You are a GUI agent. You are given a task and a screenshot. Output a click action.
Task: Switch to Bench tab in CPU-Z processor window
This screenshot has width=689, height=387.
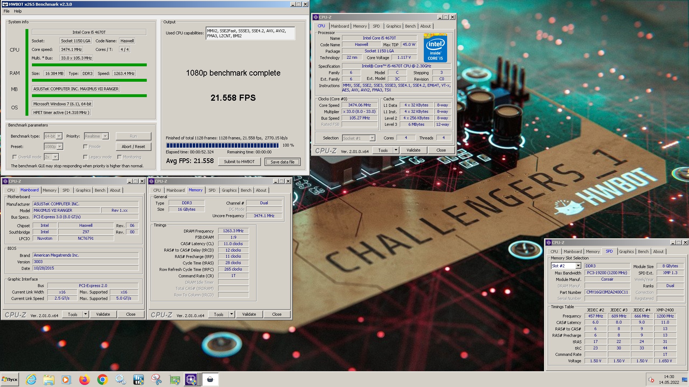click(410, 26)
